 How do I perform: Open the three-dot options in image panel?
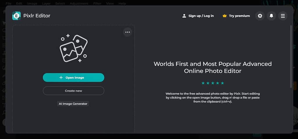click(x=128, y=32)
